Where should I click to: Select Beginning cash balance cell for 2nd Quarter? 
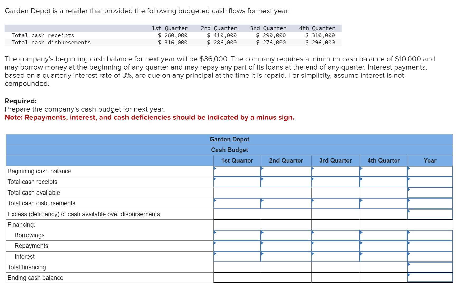(286, 171)
